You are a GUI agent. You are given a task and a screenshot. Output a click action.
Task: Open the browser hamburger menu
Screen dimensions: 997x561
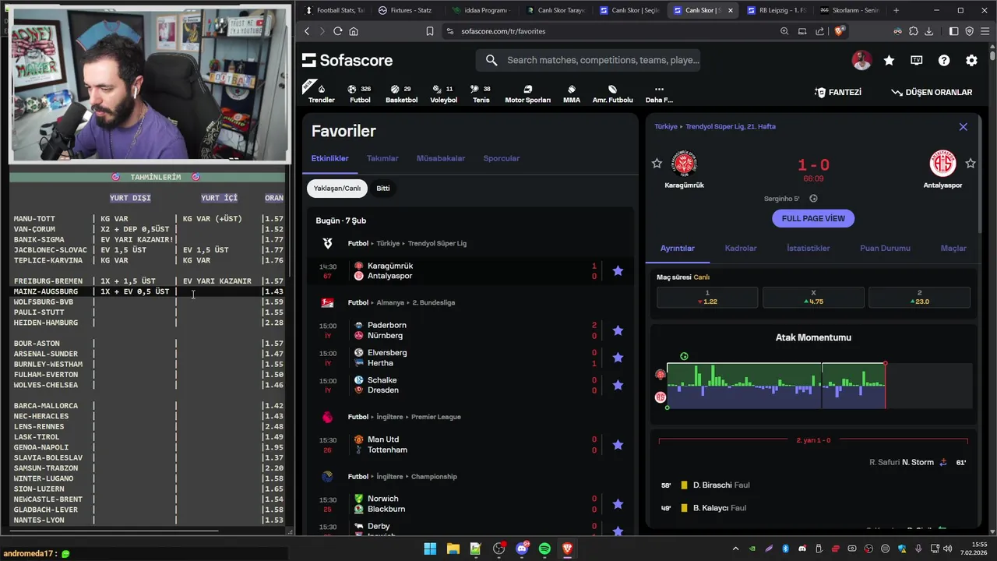tap(985, 31)
